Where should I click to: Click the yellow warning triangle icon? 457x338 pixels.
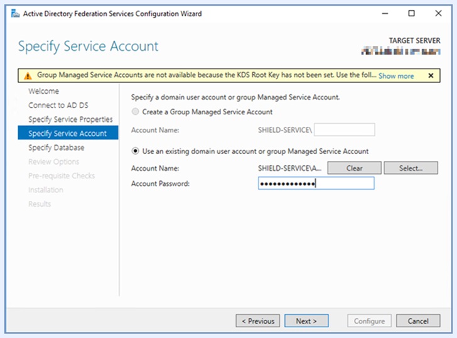(x=27, y=75)
